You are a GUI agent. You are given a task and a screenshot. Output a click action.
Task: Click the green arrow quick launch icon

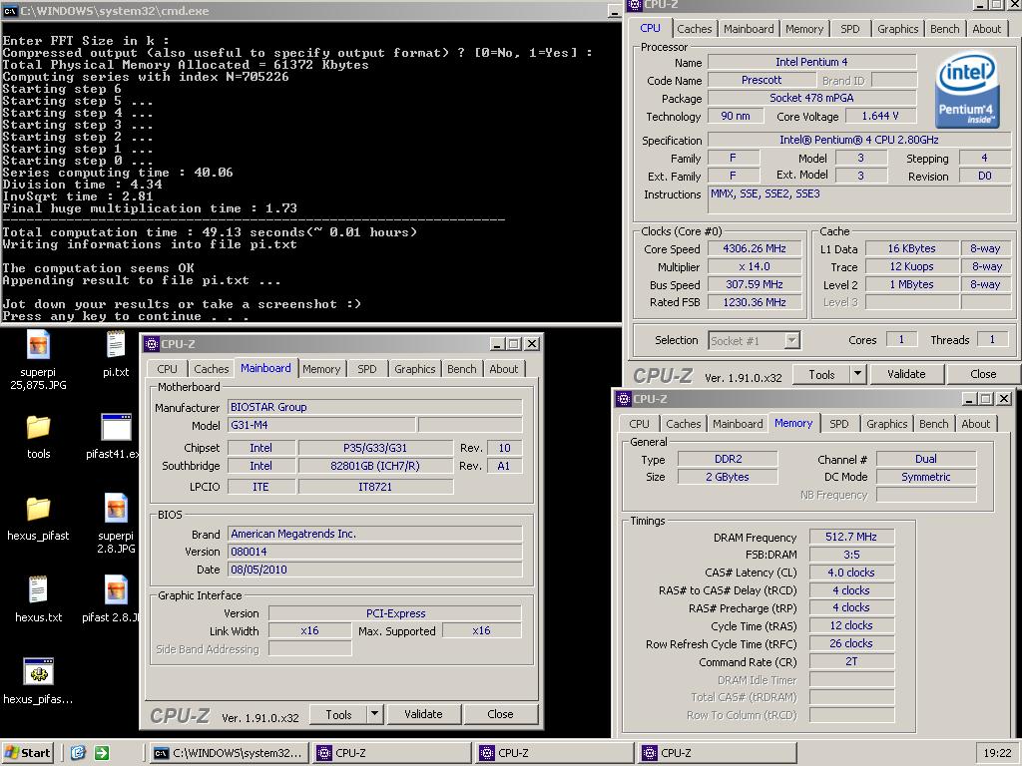(102, 753)
